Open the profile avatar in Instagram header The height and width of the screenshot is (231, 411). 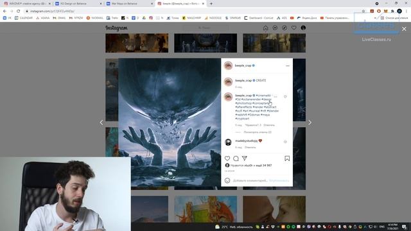(x=303, y=28)
